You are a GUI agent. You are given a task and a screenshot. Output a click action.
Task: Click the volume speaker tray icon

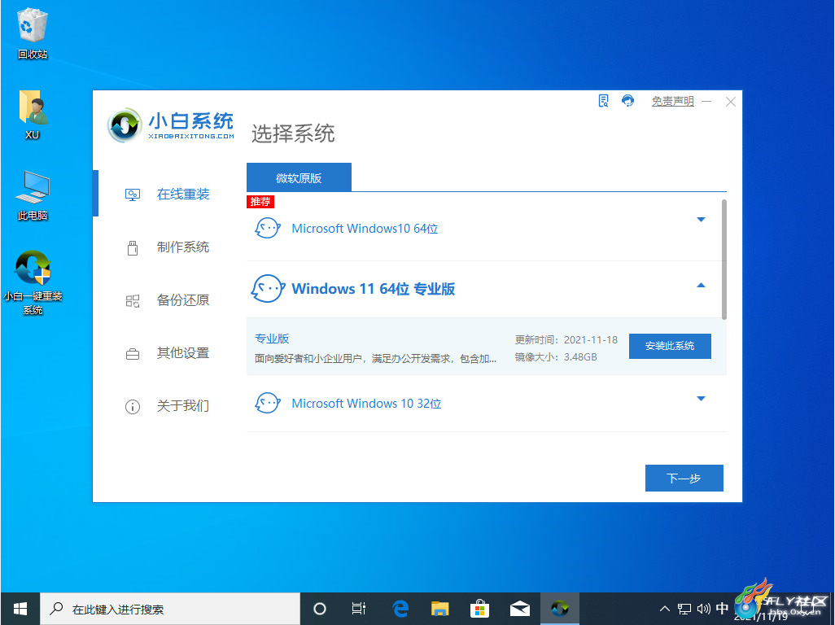click(x=703, y=609)
